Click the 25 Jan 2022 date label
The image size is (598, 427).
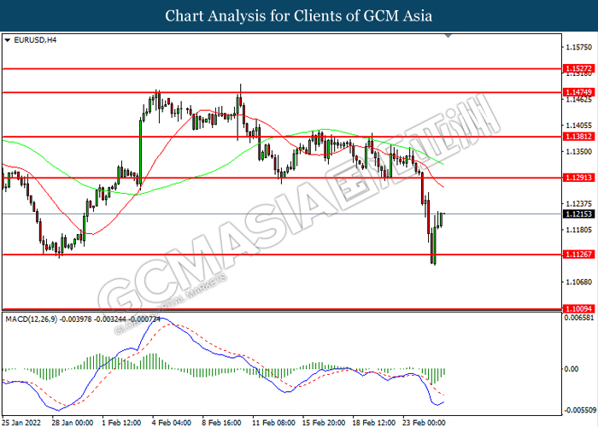pyautogui.click(x=22, y=423)
